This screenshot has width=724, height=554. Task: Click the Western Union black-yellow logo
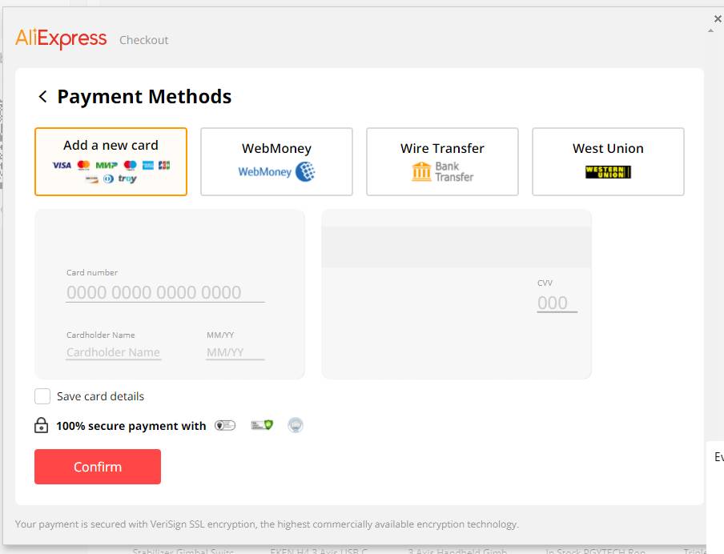tap(608, 172)
